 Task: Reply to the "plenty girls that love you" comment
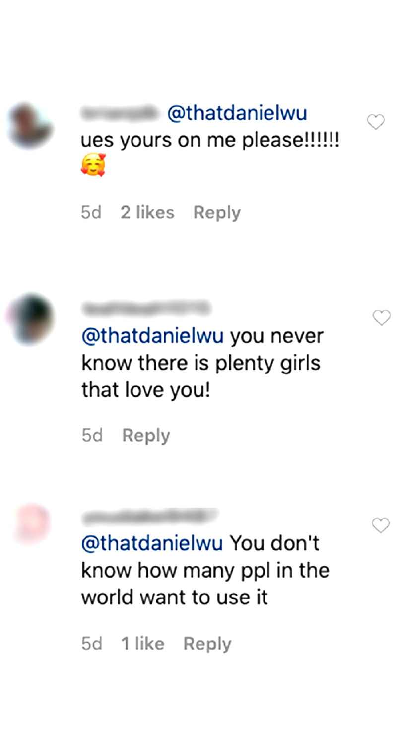pyautogui.click(x=146, y=436)
